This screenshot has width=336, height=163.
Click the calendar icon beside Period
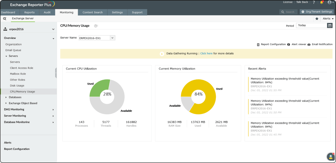click(x=330, y=25)
